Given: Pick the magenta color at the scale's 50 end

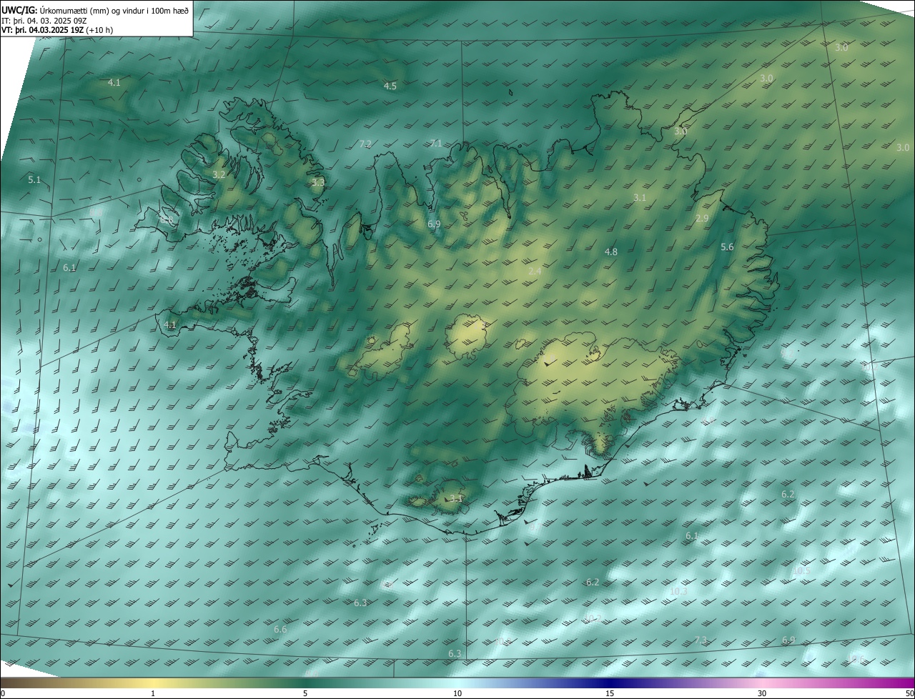Looking at the screenshot, I should coord(909,683).
